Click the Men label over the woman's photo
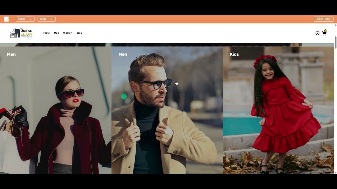This screenshot has width=337, height=189. pos(11,54)
